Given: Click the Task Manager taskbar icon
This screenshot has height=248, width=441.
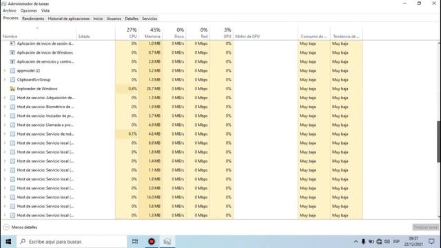Looking at the screenshot, I should click(167, 242).
